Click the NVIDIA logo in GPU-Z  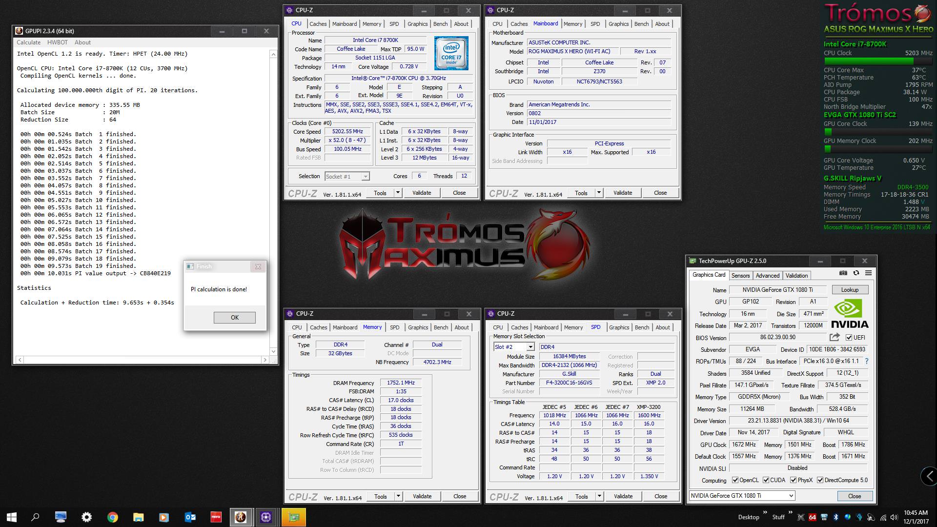coord(850,314)
